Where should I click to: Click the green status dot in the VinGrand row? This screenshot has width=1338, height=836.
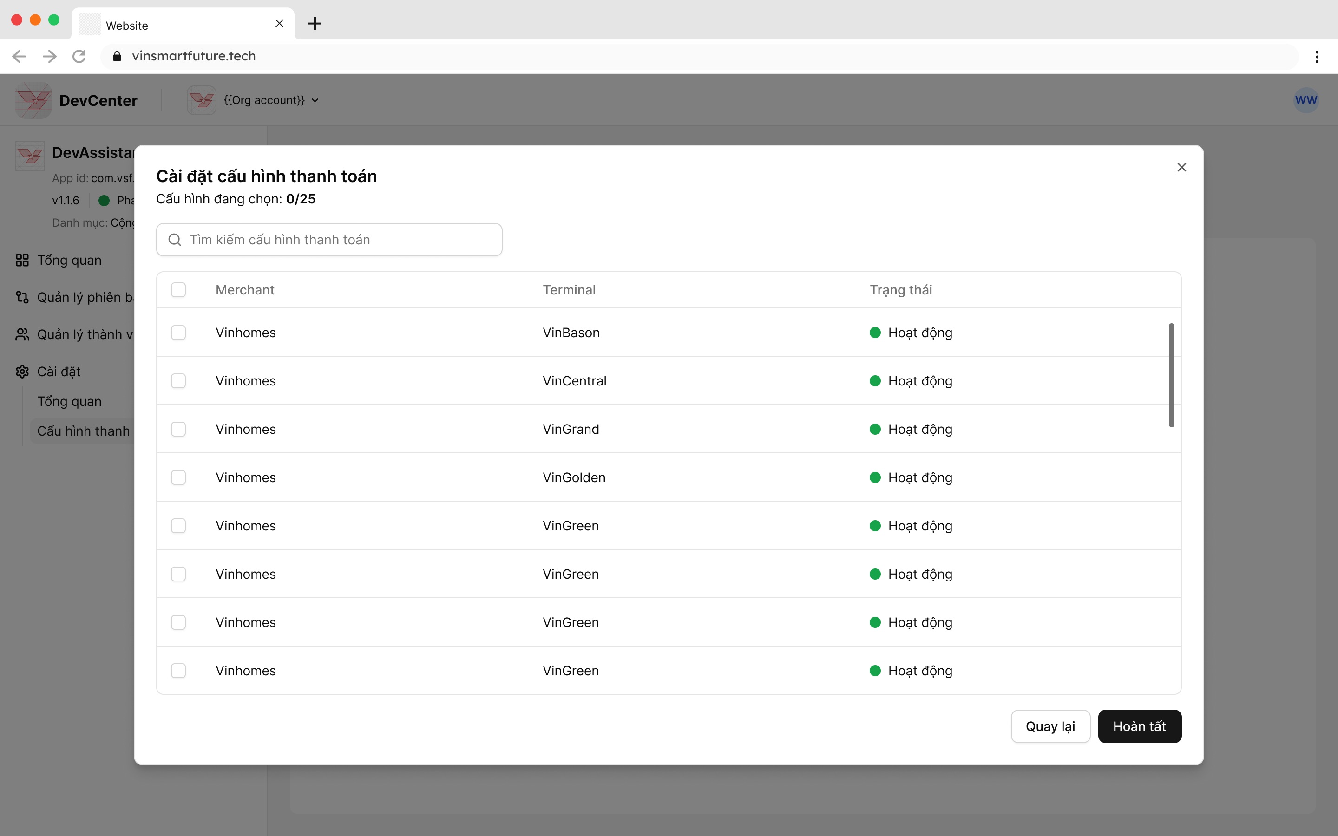point(875,429)
